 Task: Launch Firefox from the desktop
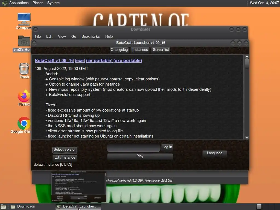tap(24, 98)
